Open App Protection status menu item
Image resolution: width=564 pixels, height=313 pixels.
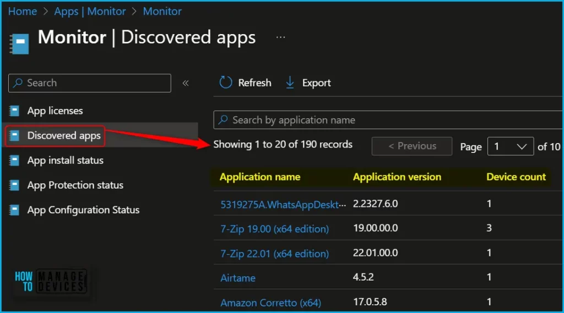click(x=75, y=185)
